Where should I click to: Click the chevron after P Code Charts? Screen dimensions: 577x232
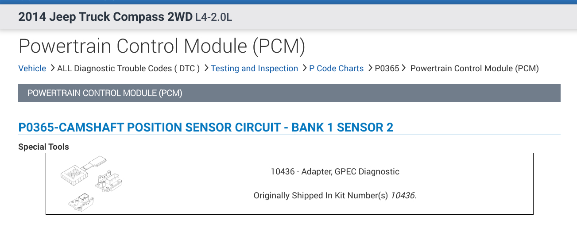(x=370, y=68)
